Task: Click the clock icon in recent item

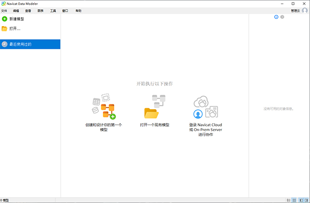Action: (x=4, y=44)
